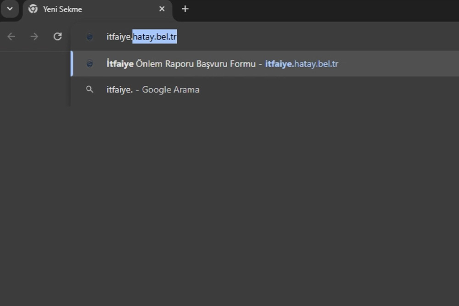
Task: Select the Yeni Sekme tab title
Action: [62, 9]
